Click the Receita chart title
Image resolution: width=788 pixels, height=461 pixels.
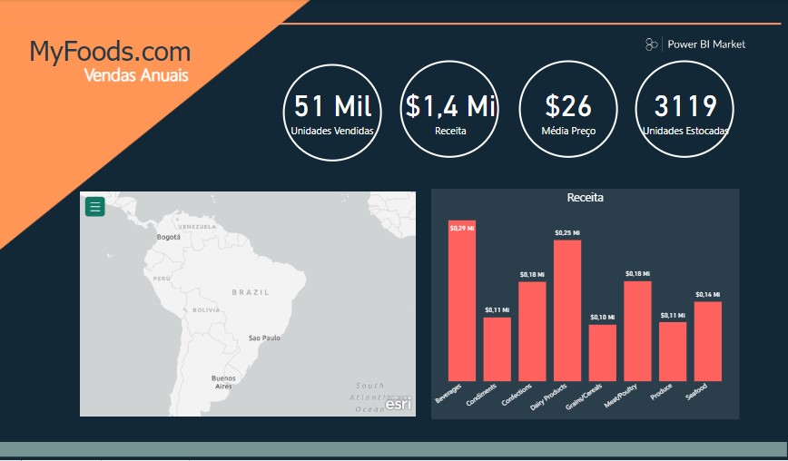click(x=585, y=197)
